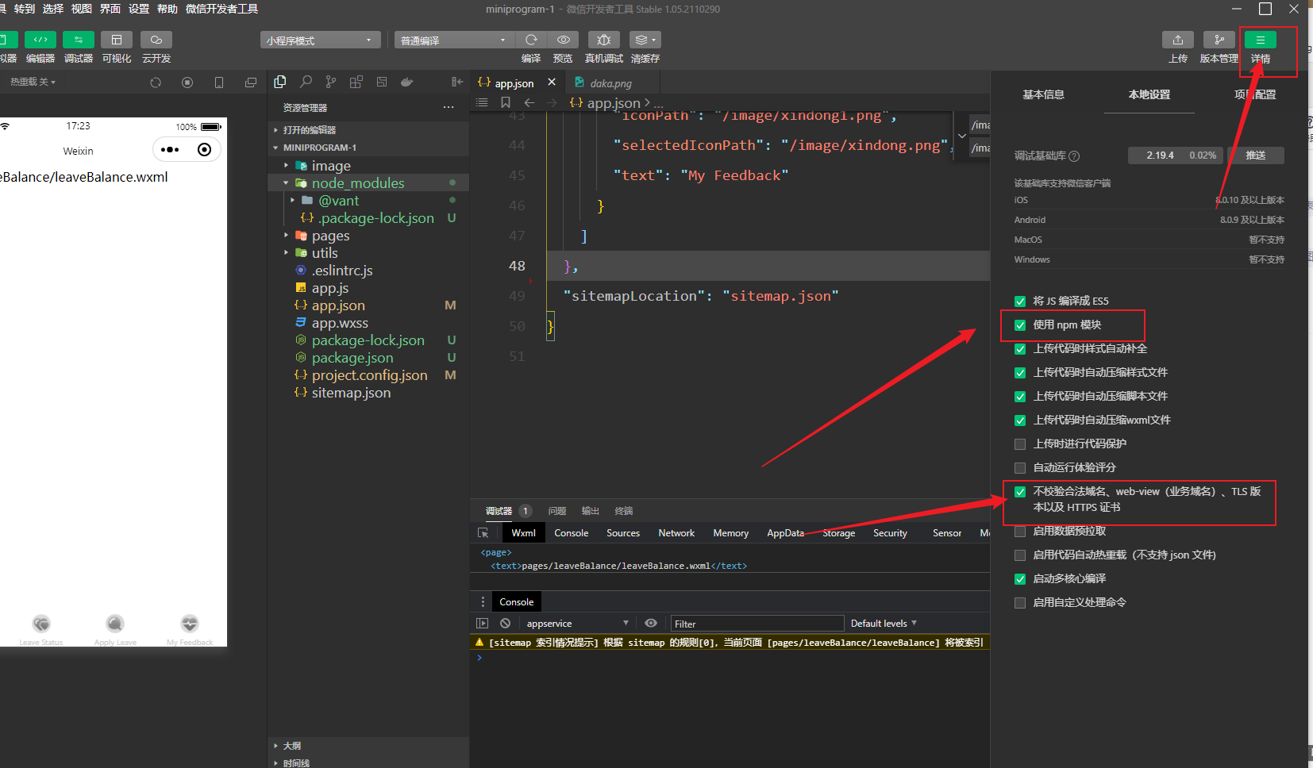The image size is (1313, 768).
Task: Toggle the debugger (调试器) panel button
Action: coord(79,40)
